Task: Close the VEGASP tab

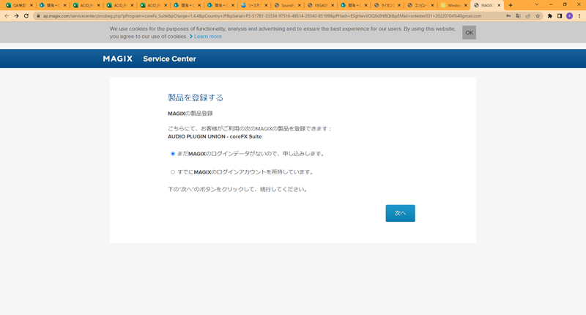Action: pyautogui.click(x=333, y=5)
